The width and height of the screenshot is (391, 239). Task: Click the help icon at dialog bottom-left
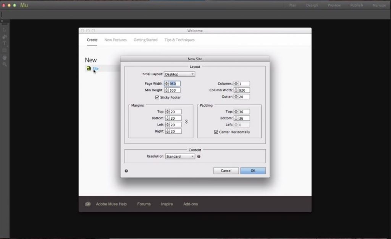[x=126, y=171]
